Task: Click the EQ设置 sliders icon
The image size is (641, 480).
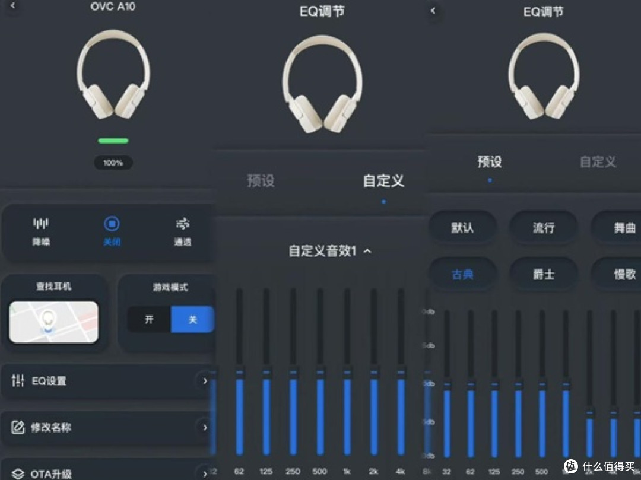Action: tap(18, 380)
